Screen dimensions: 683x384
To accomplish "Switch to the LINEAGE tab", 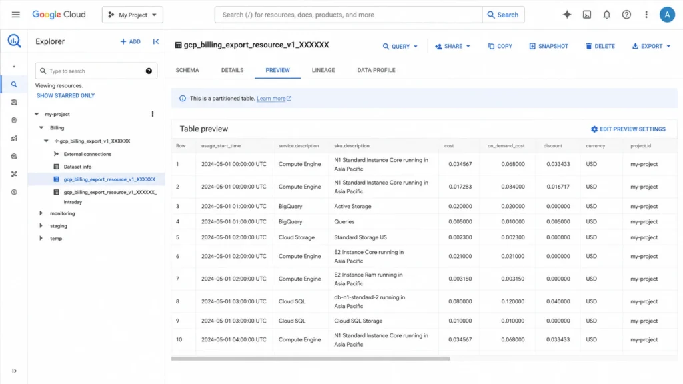I will (323, 70).
